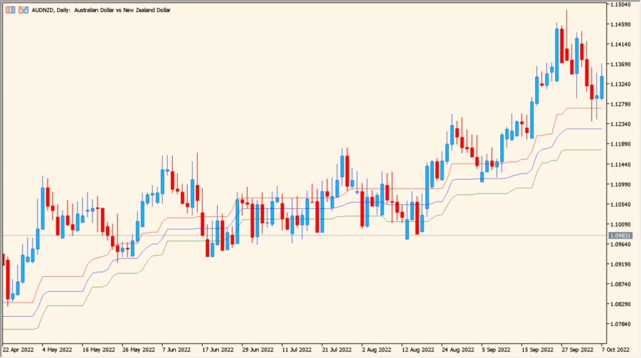Click the 11 Jul 2022 date label

click(x=297, y=350)
